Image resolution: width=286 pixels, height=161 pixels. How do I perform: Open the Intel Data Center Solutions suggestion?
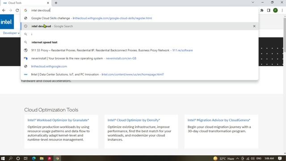[139, 75]
